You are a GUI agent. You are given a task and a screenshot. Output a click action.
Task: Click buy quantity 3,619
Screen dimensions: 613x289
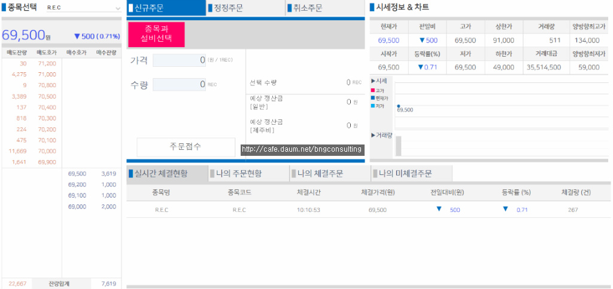pyautogui.click(x=109, y=174)
